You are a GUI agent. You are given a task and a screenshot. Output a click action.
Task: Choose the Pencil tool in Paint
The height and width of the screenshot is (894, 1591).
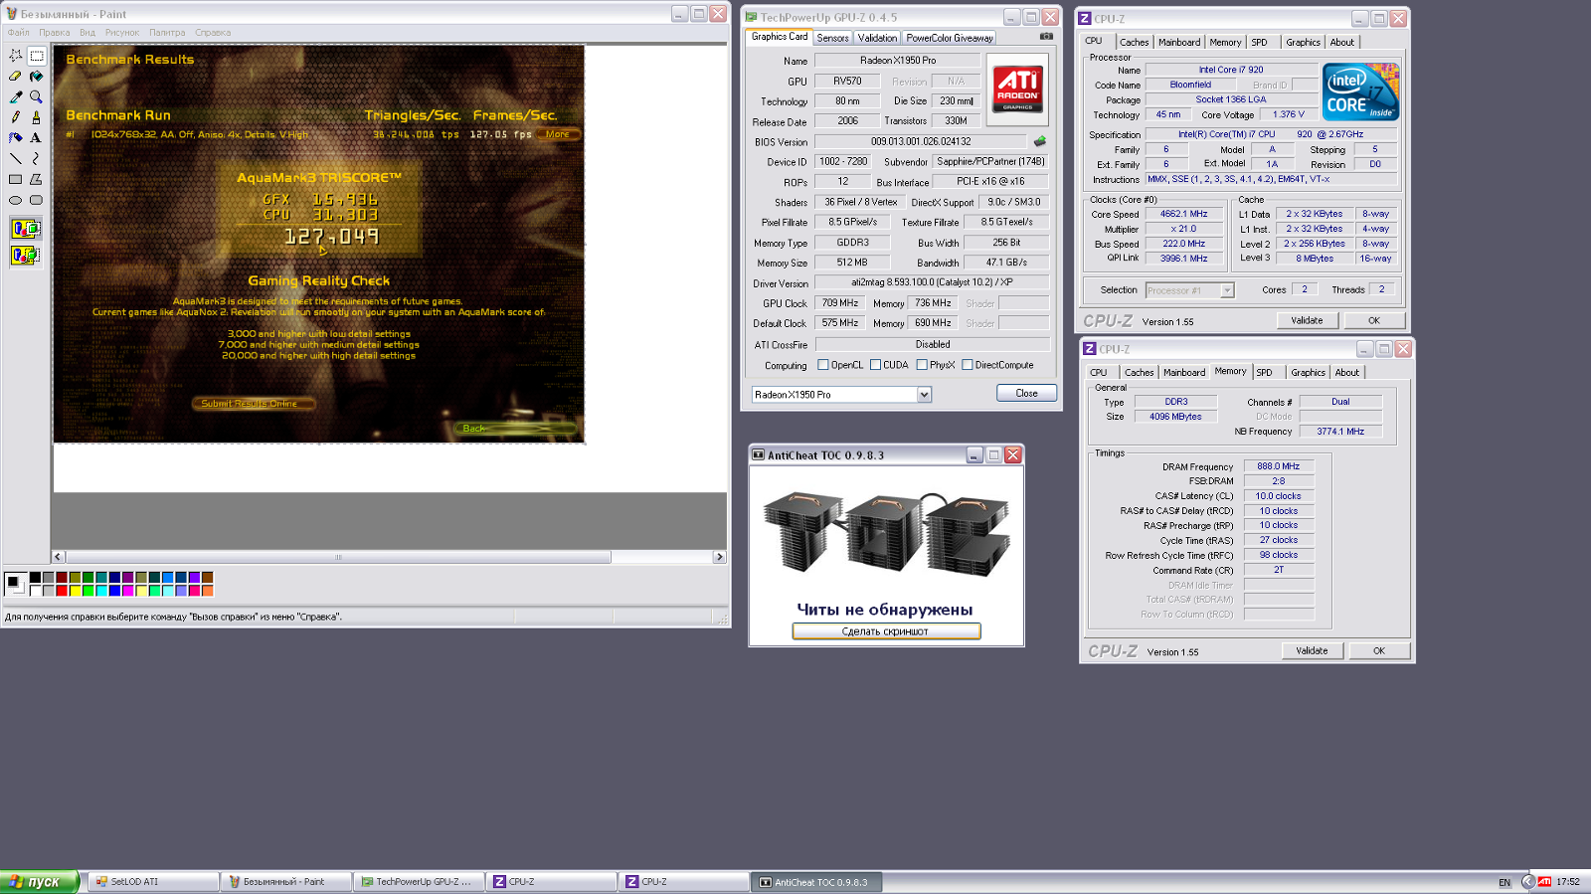point(15,117)
